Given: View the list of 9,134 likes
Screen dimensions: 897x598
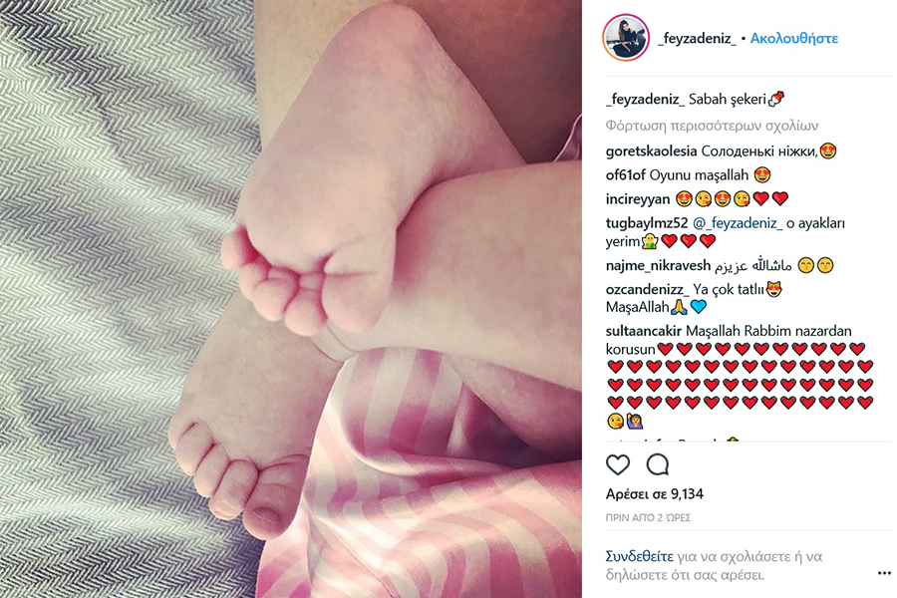Looking at the screenshot, I should pos(655,494).
